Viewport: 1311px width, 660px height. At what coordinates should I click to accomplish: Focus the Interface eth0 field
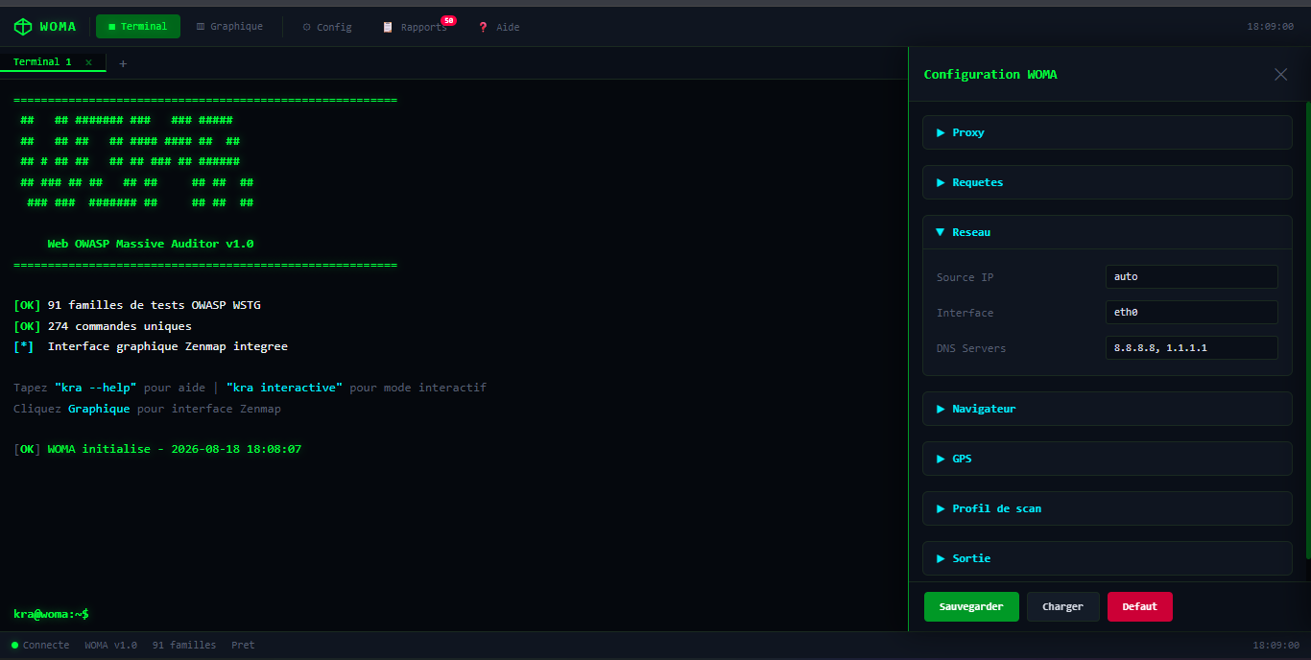[1192, 312]
